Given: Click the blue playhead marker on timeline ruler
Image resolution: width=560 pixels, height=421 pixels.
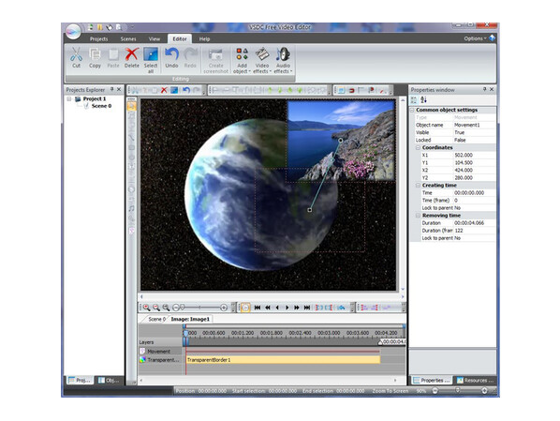Looking at the screenshot, I should tap(185, 333).
